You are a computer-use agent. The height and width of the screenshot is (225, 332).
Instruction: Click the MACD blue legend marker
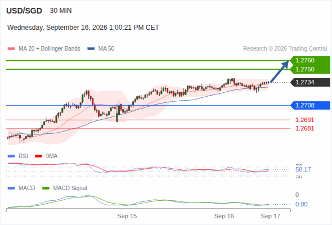11,188
